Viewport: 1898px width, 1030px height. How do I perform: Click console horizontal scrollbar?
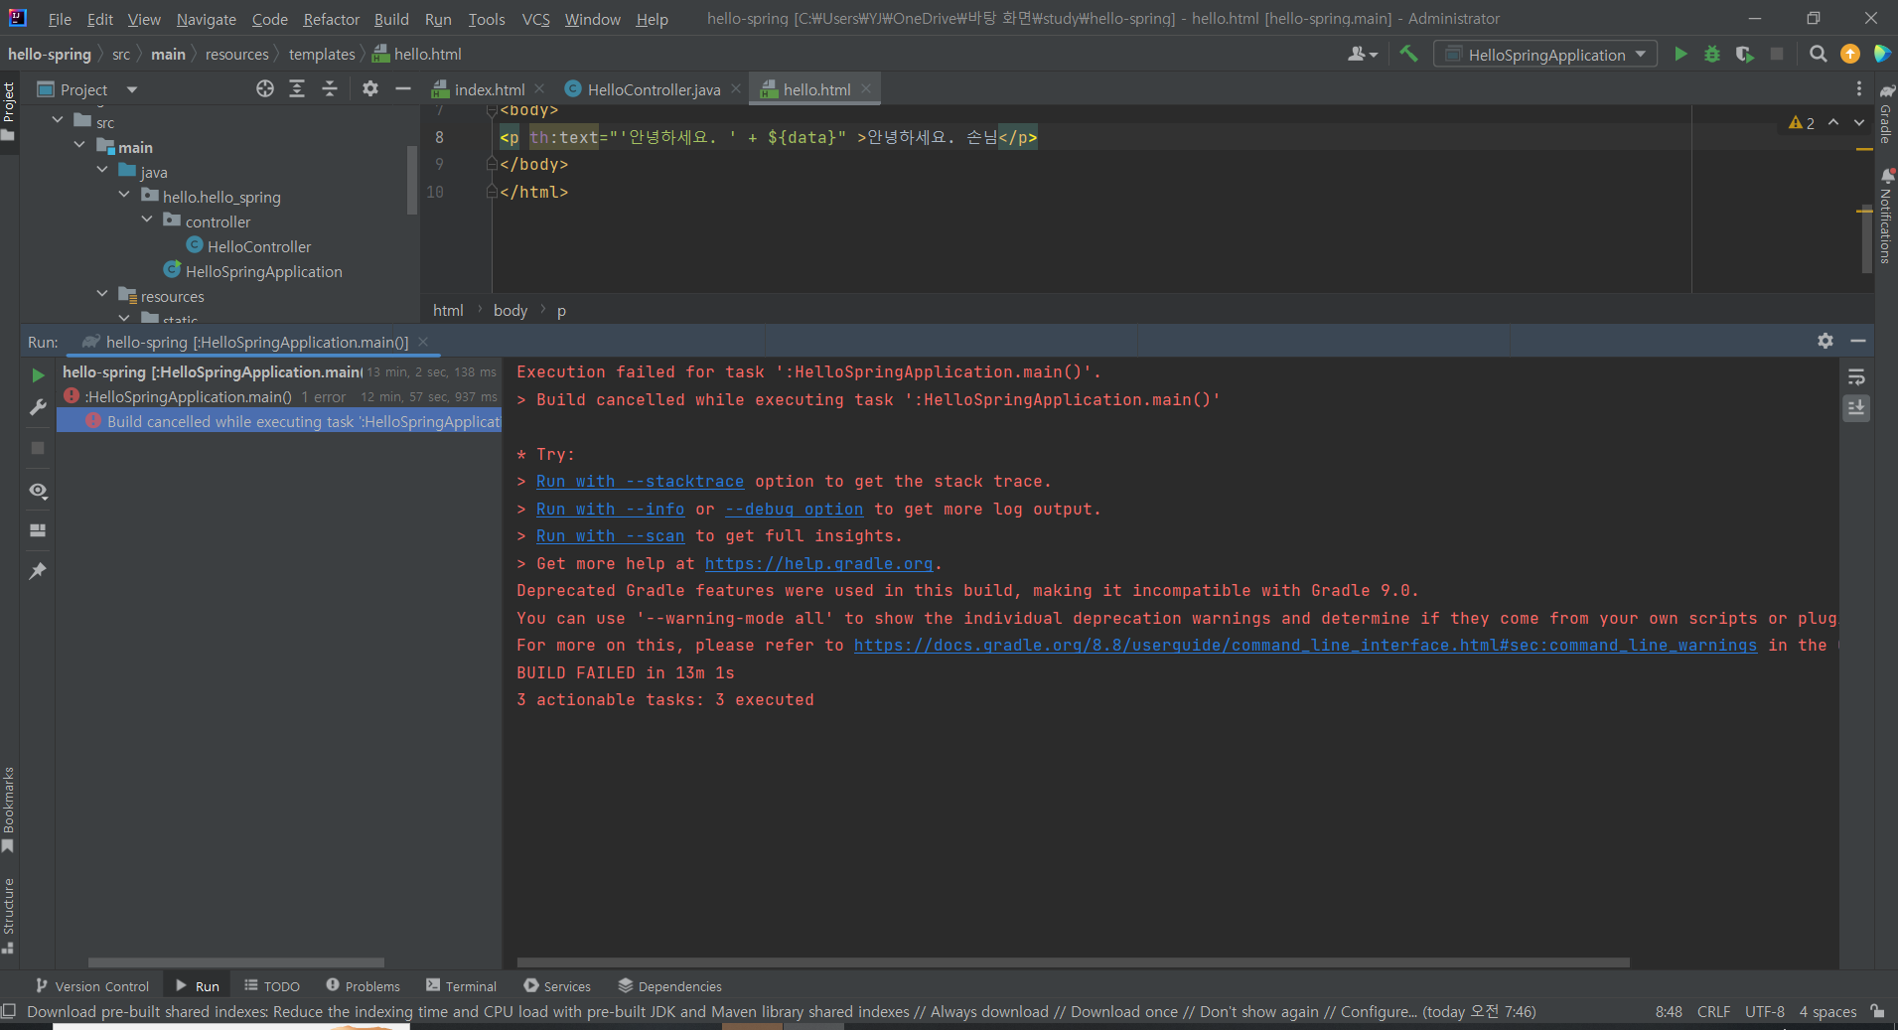pyautogui.click(x=1073, y=962)
